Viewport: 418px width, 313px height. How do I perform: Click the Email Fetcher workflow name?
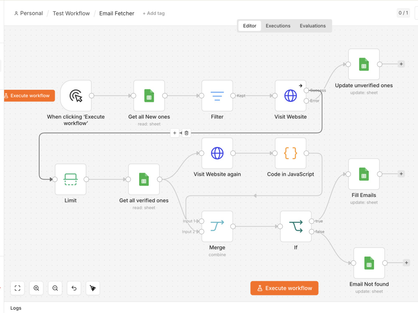click(117, 13)
